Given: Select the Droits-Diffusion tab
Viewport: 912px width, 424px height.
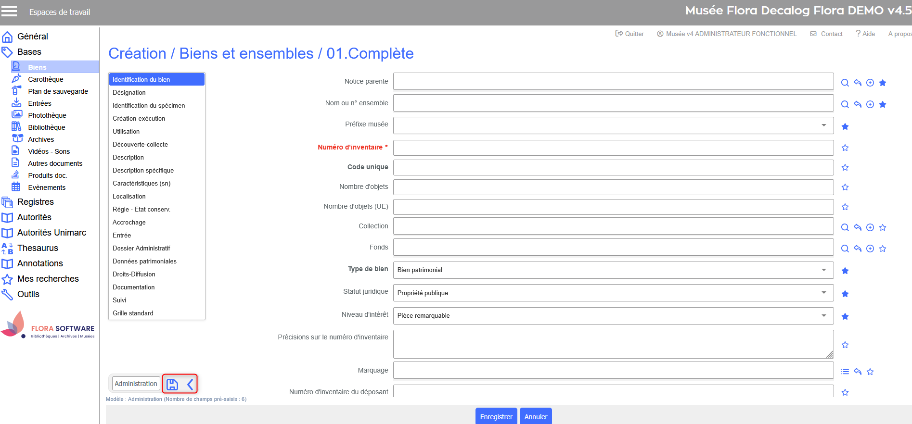Looking at the screenshot, I should (157, 274).
